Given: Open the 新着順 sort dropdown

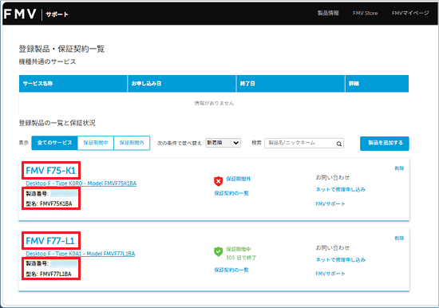Looking at the screenshot, I should (x=223, y=143).
